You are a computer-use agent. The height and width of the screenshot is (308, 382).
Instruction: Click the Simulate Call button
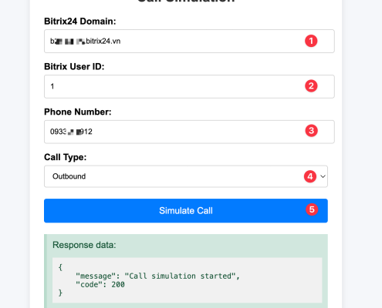[x=186, y=211]
